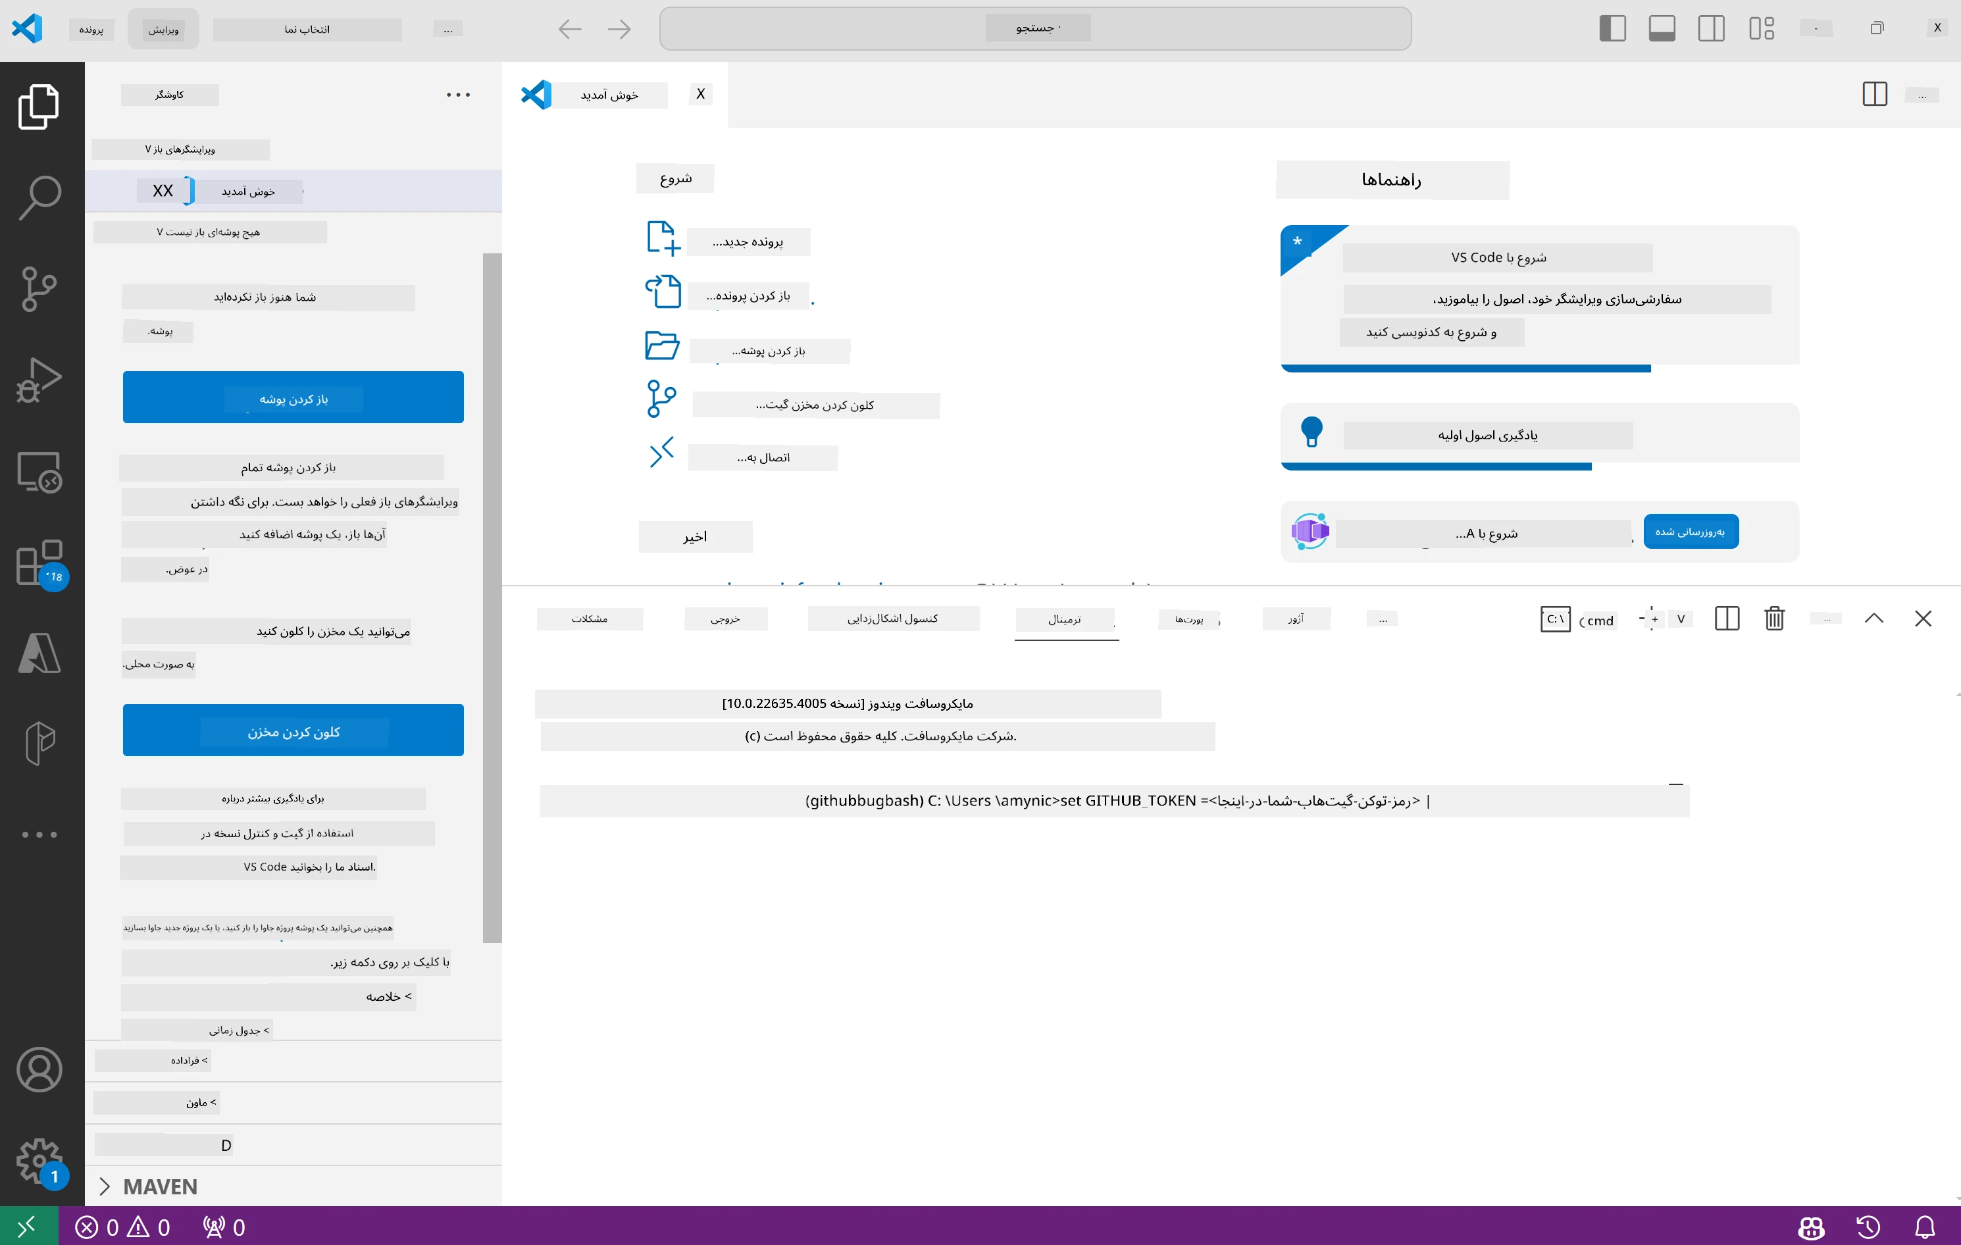The width and height of the screenshot is (1961, 1245).
Task: Click the notifications bell in status bar
Action: click(x=1924, y=1227)
